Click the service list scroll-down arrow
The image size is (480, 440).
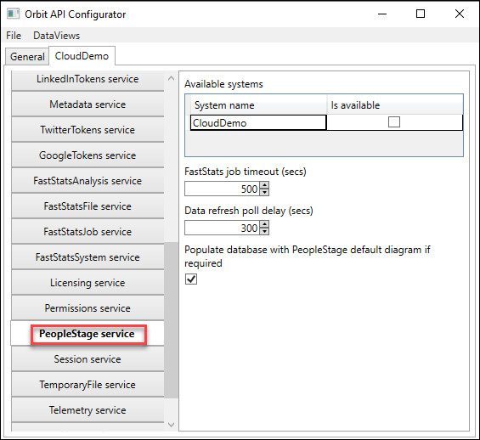[x=171, y=425]
